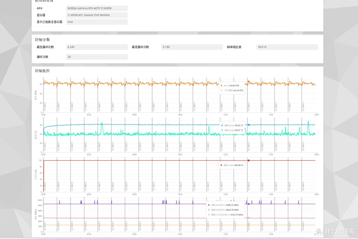This screenshot has width=358, height=239.
Task: Click the frame rate stability value 99.0 %
Action: point(287,47)
